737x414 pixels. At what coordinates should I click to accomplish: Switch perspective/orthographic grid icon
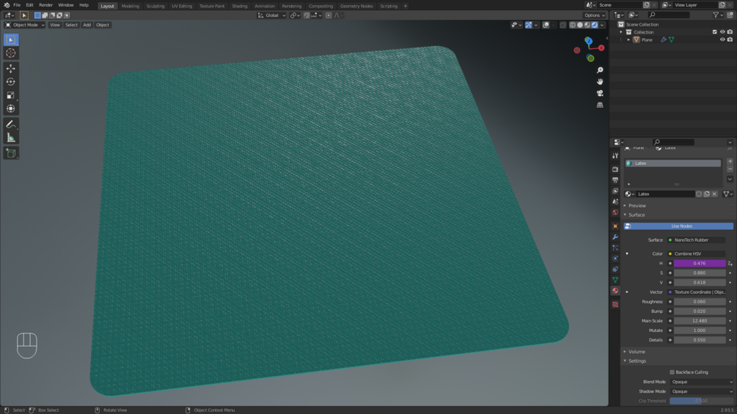[600, 105]
